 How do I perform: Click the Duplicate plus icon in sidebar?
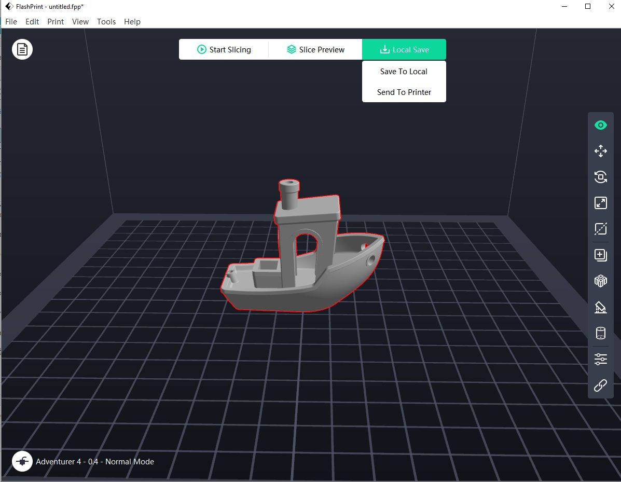click(600, 255)
